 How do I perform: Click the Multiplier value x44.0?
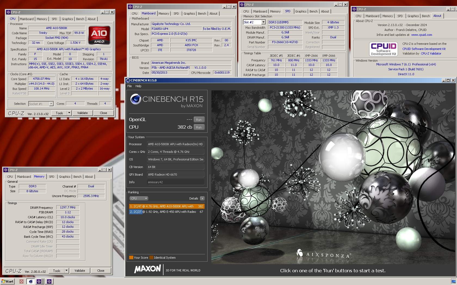click(42, 84)
